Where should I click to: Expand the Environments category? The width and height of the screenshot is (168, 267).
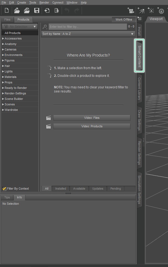coord(3,55)
